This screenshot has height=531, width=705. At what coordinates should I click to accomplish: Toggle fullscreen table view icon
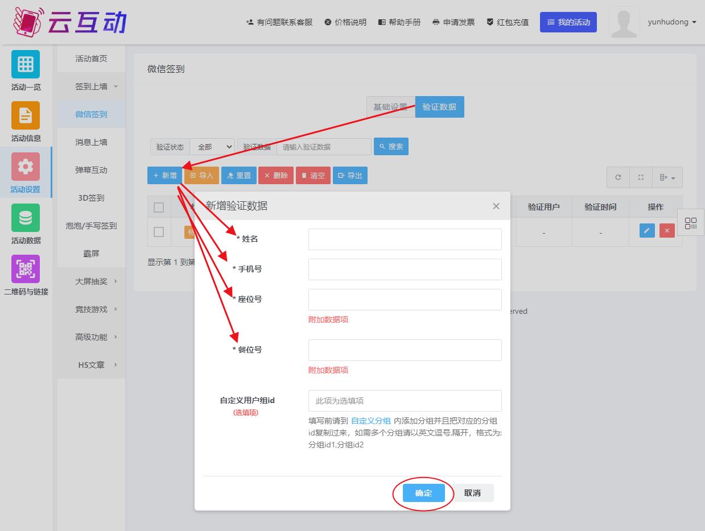point(641,177)
